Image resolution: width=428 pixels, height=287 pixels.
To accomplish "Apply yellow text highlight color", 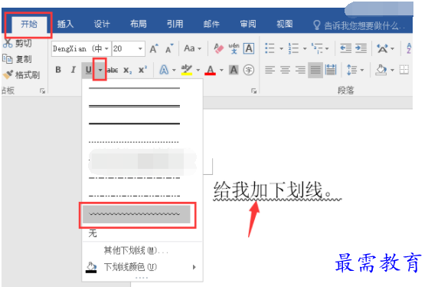I will pos(187,70).
